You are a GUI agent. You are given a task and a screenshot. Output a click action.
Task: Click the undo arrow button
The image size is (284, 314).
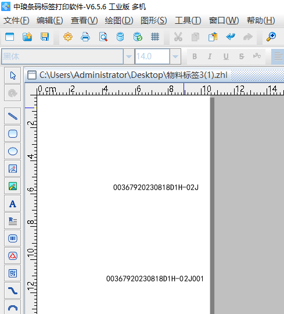coord(231,37)
